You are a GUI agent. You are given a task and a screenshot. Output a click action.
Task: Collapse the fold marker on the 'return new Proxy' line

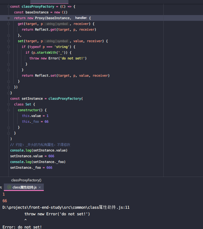pos(8,18)
